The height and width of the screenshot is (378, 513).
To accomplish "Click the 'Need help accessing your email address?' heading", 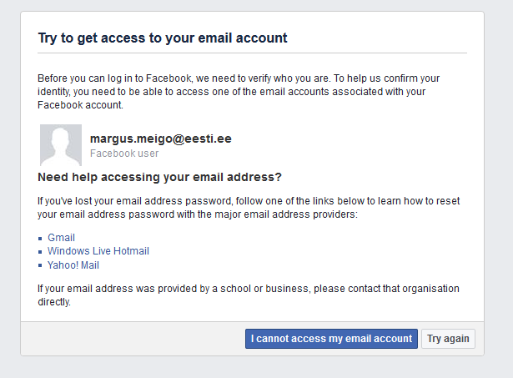I will click(160, 178).
